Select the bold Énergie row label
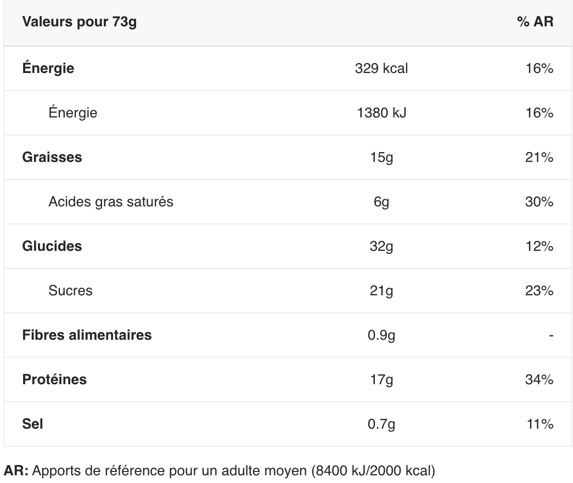 [x=48, y=68]
